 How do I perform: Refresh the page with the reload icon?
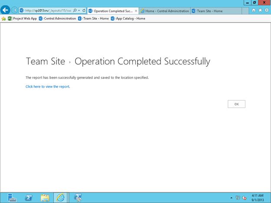[x=84, y=10]
